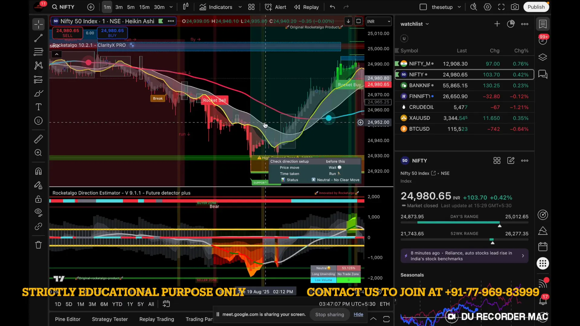The height and width of the screenshot is (326, 580).
Task: Toggle the layout checkbox beside thesetup
Action: pyautogui.click(x=423, y=7)
